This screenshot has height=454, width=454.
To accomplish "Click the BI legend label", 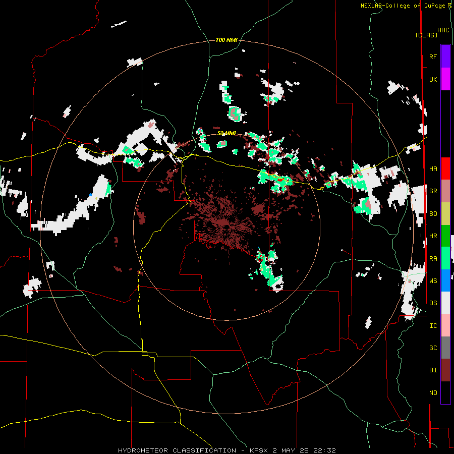I will 433,370.
